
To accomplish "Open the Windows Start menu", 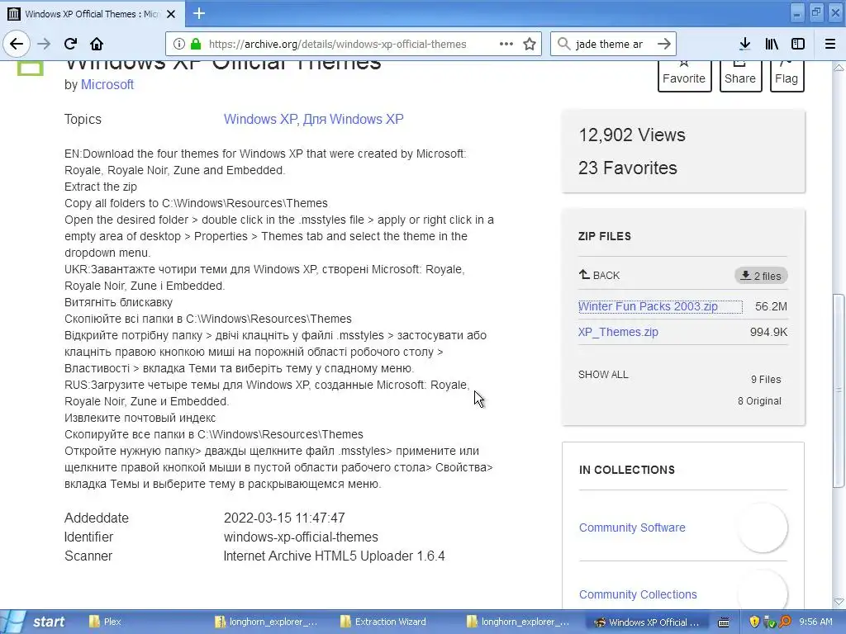I will click(x=36, y=622).
